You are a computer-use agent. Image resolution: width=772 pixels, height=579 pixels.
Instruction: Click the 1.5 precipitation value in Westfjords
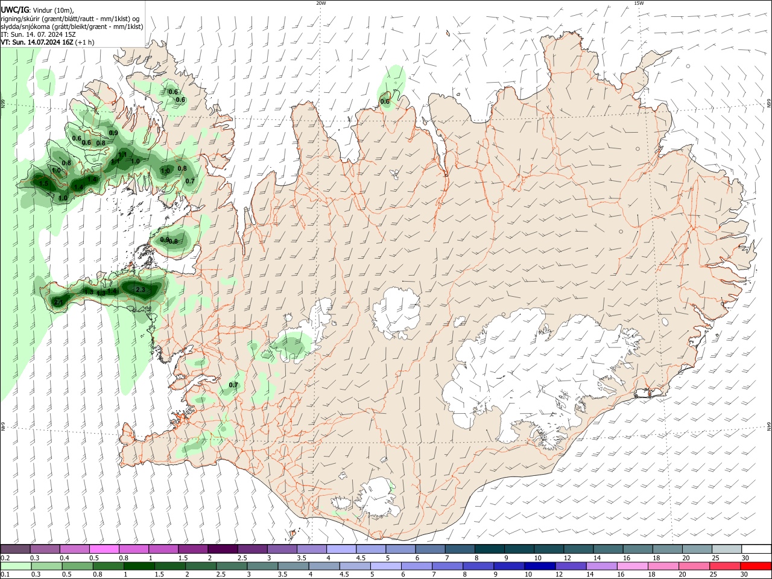point(43,183)
